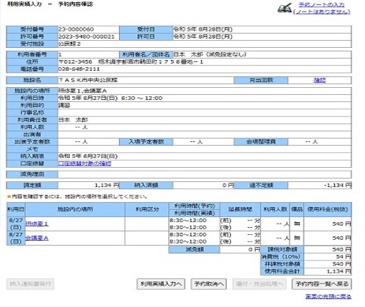
Task: Click the facility name ＴＡＳＫ市中央公民館
Action: (x=88, y=80)
